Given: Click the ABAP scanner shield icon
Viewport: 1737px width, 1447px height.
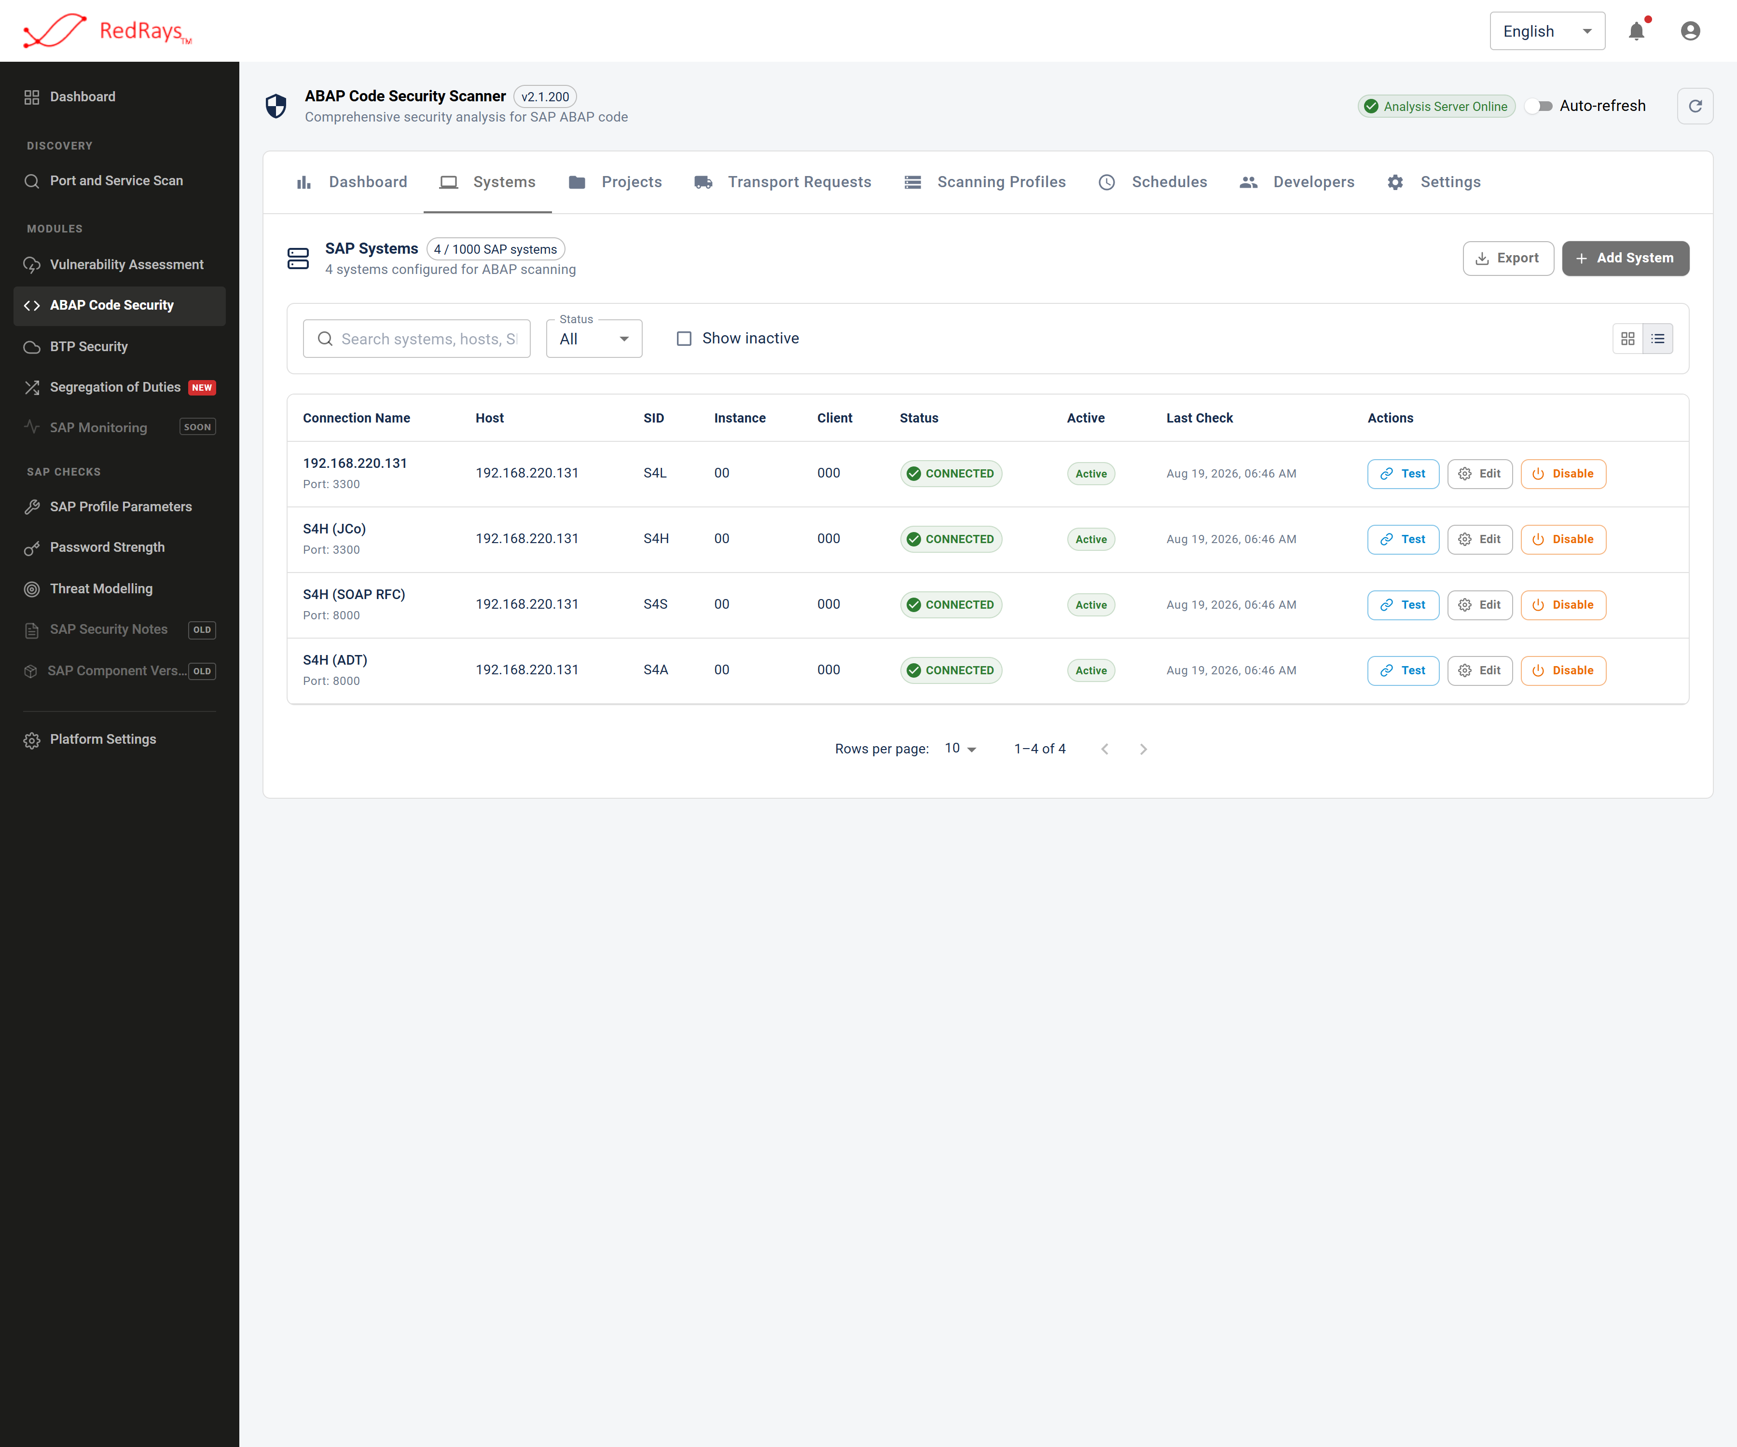Looking at the screenshot, I should point(276,106).
